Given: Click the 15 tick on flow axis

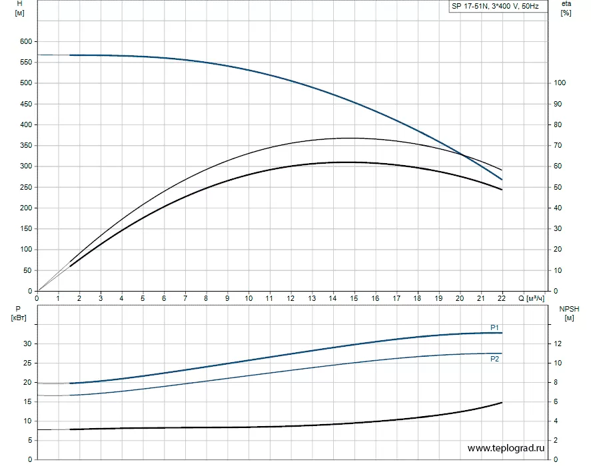Looking at the screenshot, I should click(x=354, y=298).
